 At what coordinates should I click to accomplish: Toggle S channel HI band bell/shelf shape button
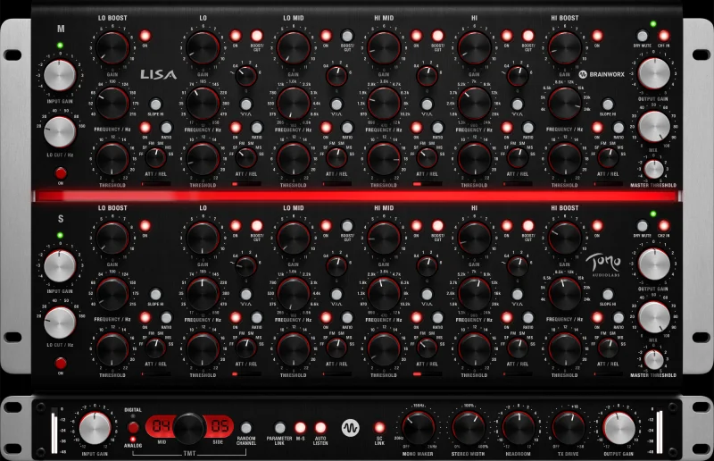point(518,294)
